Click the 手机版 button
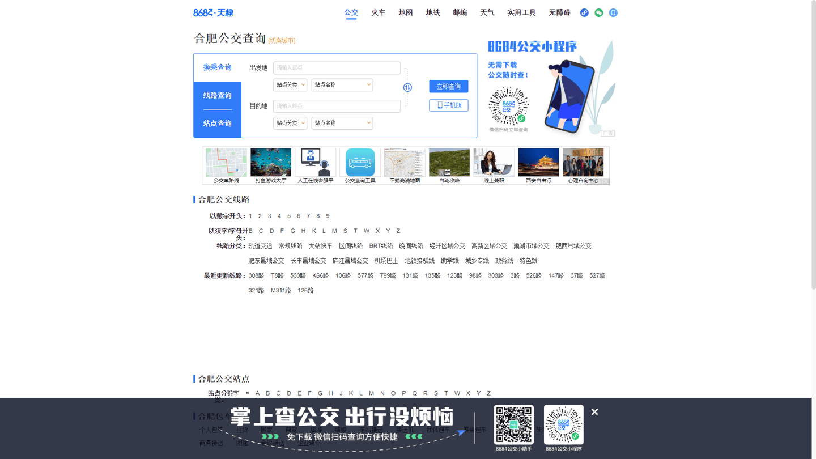This screenshot has width=816, height=459. pos(449,105)
